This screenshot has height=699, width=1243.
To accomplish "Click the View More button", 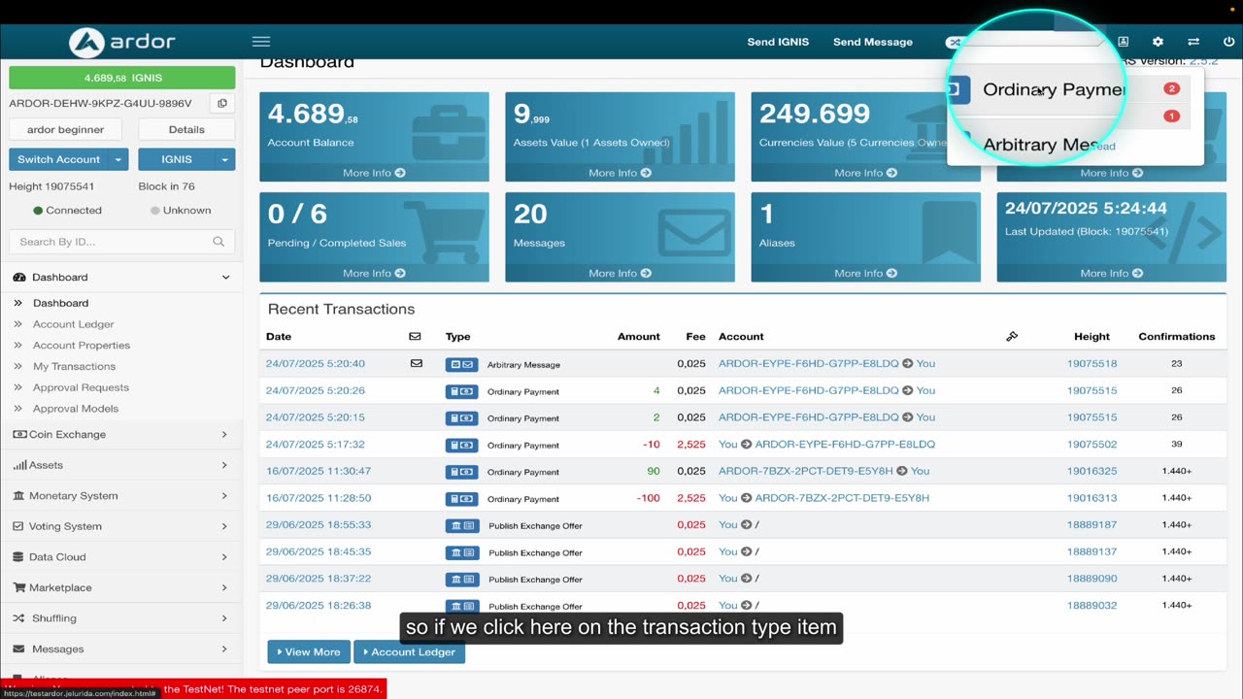I will click(x=309, y=651).
